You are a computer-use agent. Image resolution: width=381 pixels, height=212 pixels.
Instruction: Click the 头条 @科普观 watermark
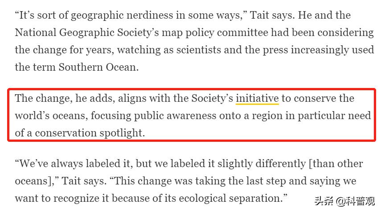point(344,201)
